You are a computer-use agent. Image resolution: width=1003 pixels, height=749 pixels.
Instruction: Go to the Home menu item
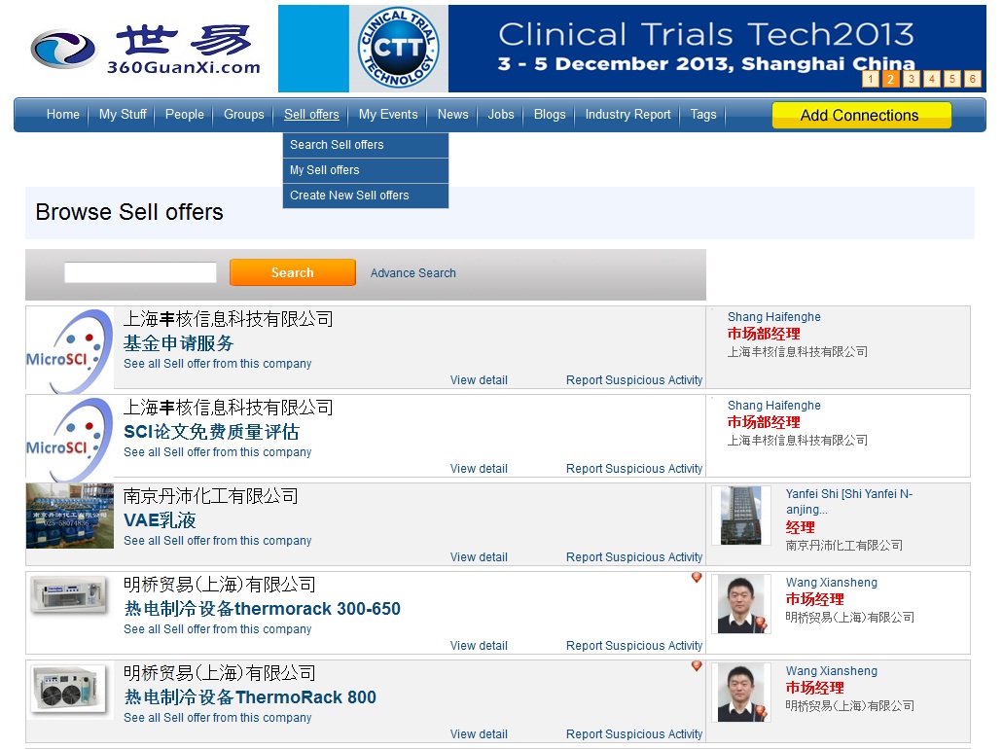[x=62, y=115]
